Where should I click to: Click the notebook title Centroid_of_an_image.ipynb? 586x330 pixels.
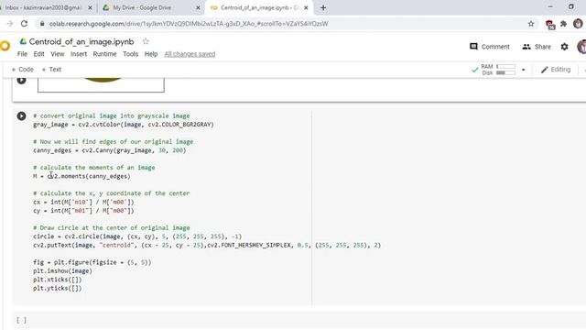[x=81, y=41]
